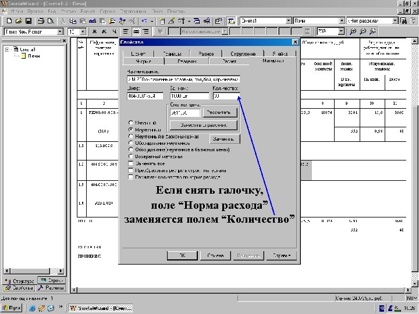The height and width of the screenshot is (314, 419).
Task: Tick Расчитать количество по норме расхода checkbox
Action: click(x=131, y=177)
